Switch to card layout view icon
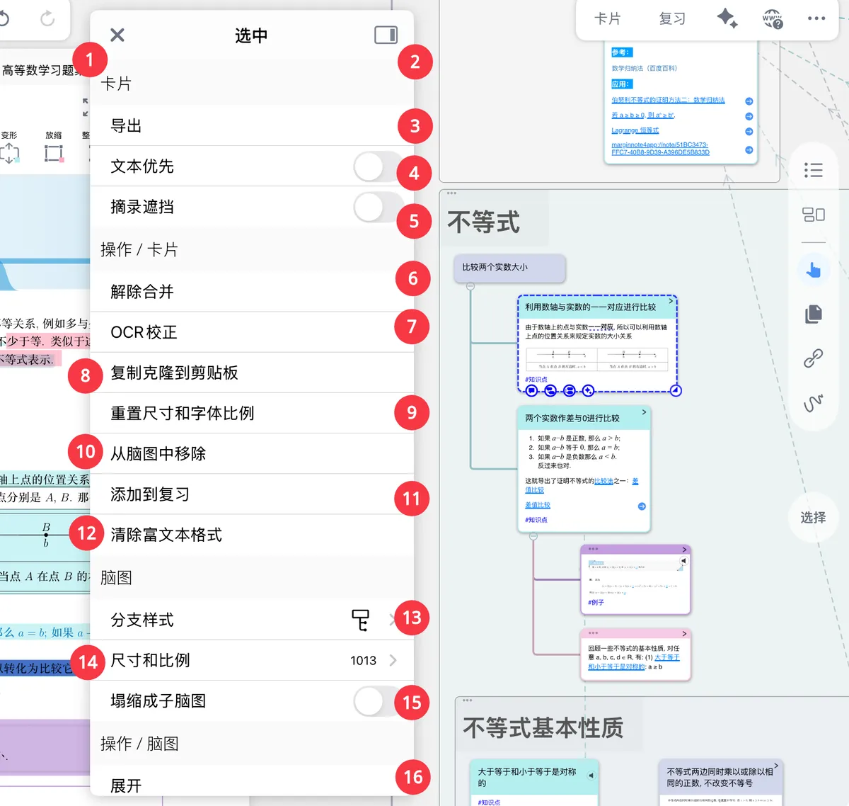 [814, 215]
